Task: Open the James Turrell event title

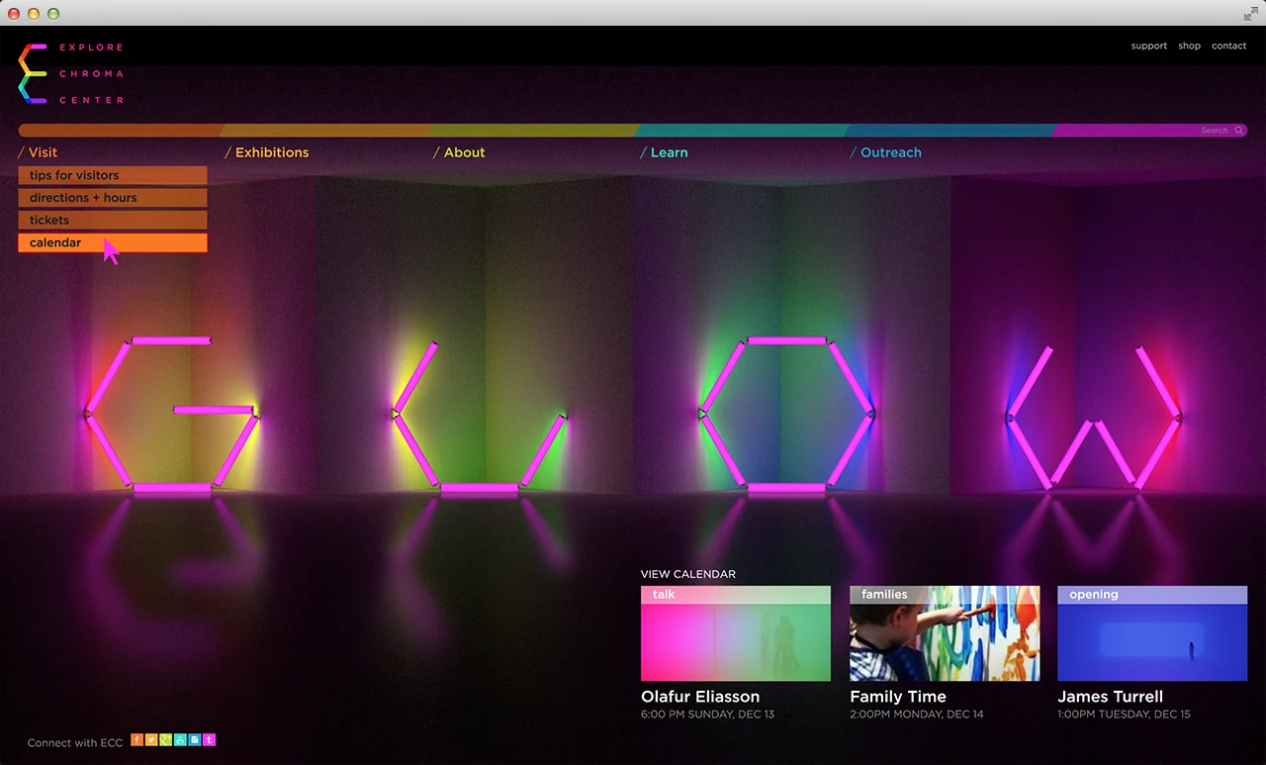Action: coord(1110,697)
